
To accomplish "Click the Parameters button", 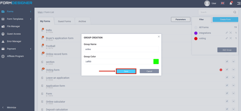I will tap(180, 19).
